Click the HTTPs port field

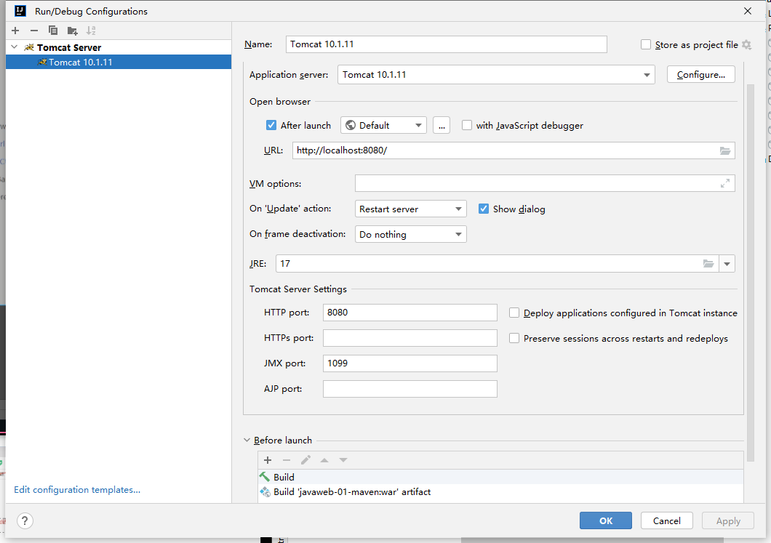pos(410,338)
